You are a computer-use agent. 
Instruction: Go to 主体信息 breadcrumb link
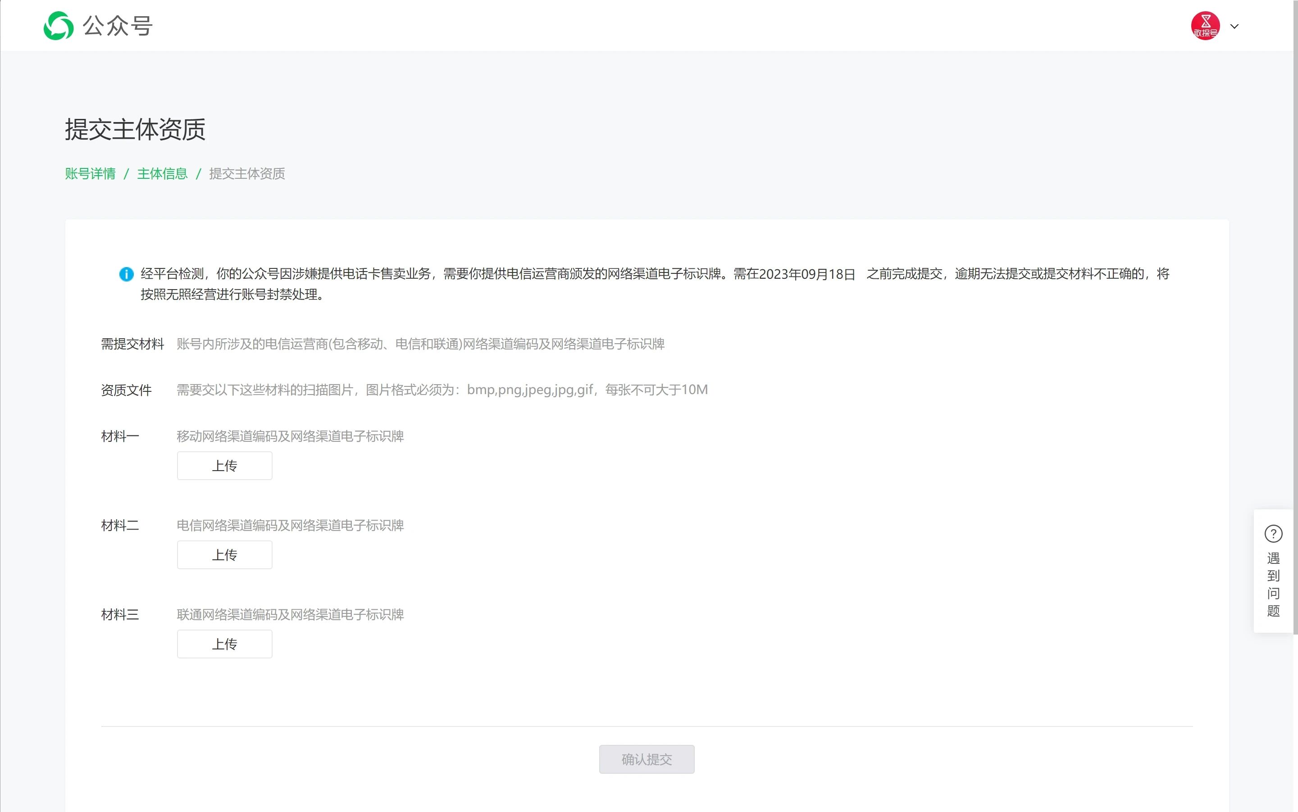(x=162, y=173)
